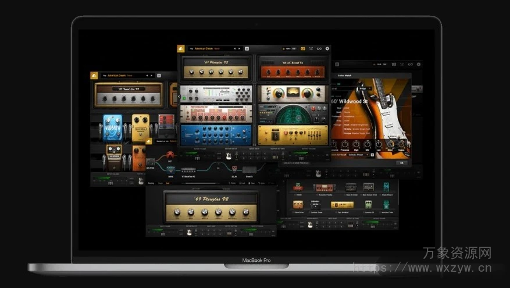Click grid view icon in center toolbar
This screenshot has height=288, width=510.
tap(311, 48)
